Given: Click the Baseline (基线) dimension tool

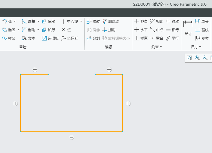Looking at the screenshot, I should 202,30.
